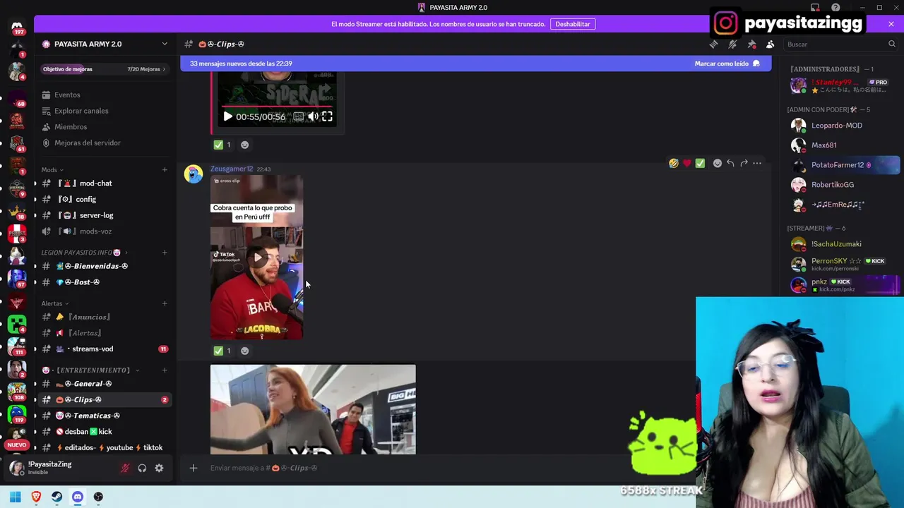904x508 pixels.
Task: Collapse the ENTRETENIMIENTO category
Action: tap(90, 370)
